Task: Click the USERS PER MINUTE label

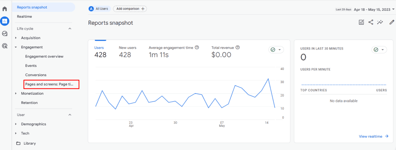Action: click(x=315, y=69)
